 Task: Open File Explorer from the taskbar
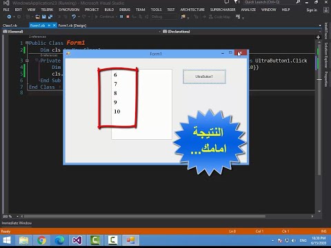[23, 240]
